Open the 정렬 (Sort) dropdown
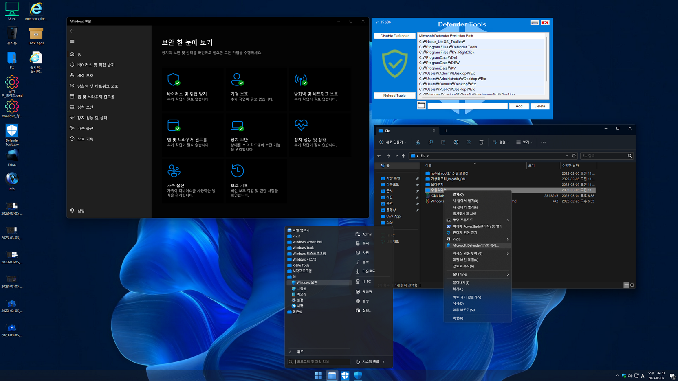 point(501,142)
